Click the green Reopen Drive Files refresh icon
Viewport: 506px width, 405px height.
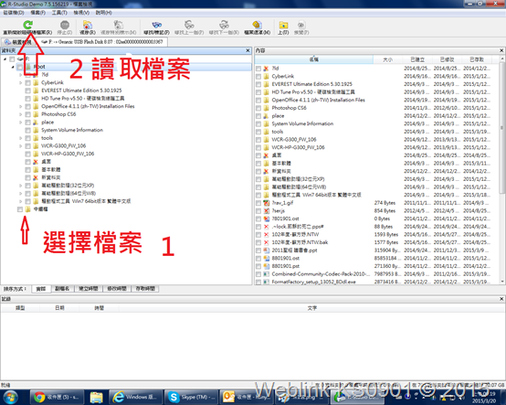pos(27,25)
